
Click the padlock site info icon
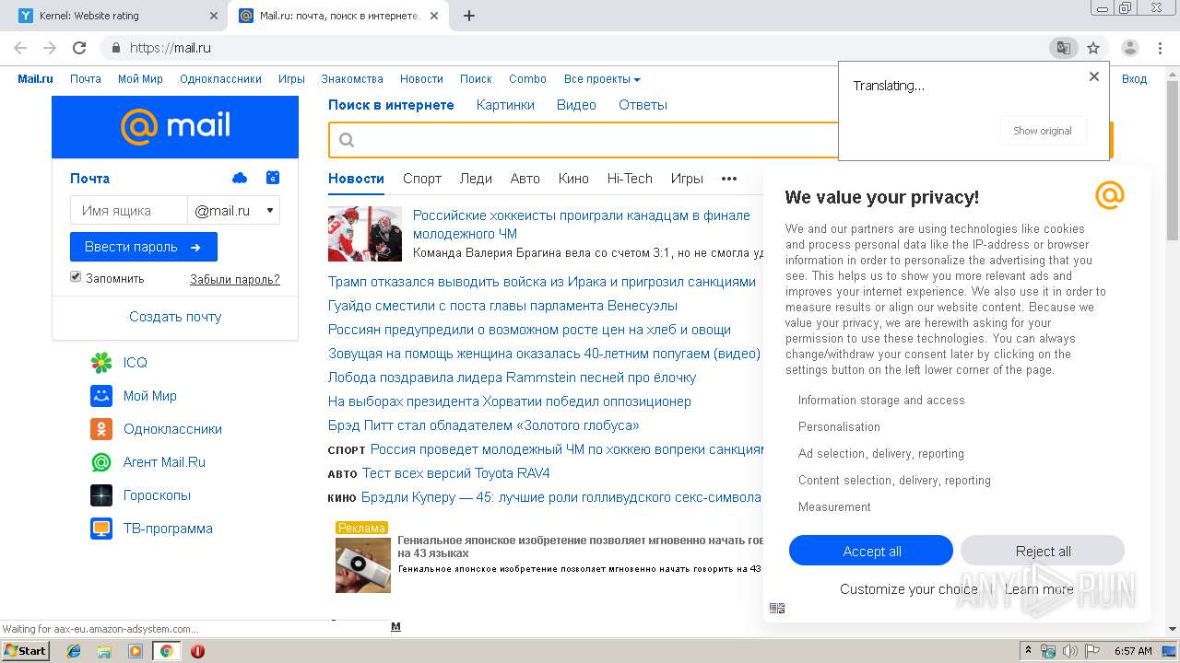[x=115, y=48]
